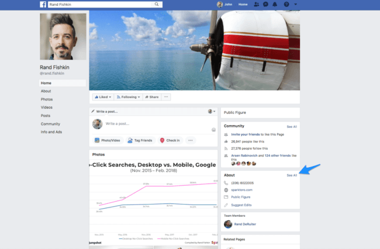Click the Suggest Edits link
380x249 pixels.
[241, 205]
